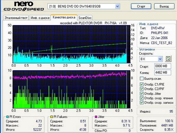
Task: Click the Конец 4482 MB input field
Action: [x=163, y=73]
